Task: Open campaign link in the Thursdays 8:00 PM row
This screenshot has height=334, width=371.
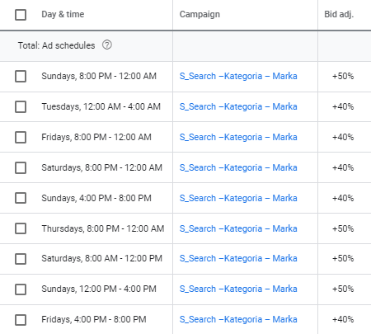Action: coord(238,228)
